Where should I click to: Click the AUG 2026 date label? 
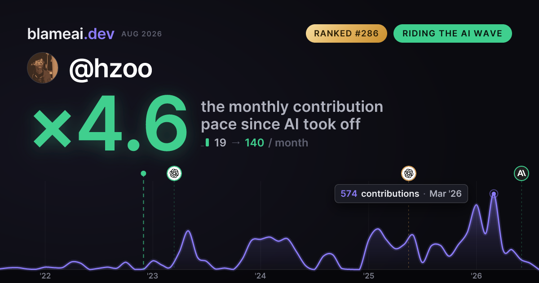[141, 34]
